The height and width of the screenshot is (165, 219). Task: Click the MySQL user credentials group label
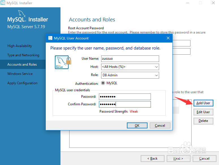[x=73, y=90]
